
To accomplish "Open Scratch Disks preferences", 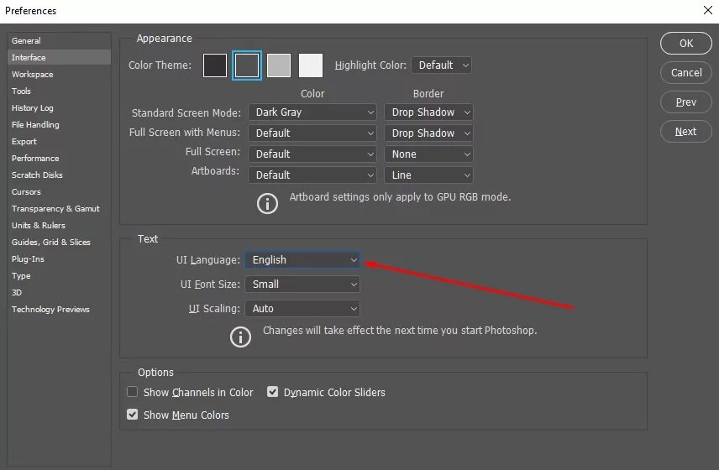I will pyautogui.click(x=59, y=175).
